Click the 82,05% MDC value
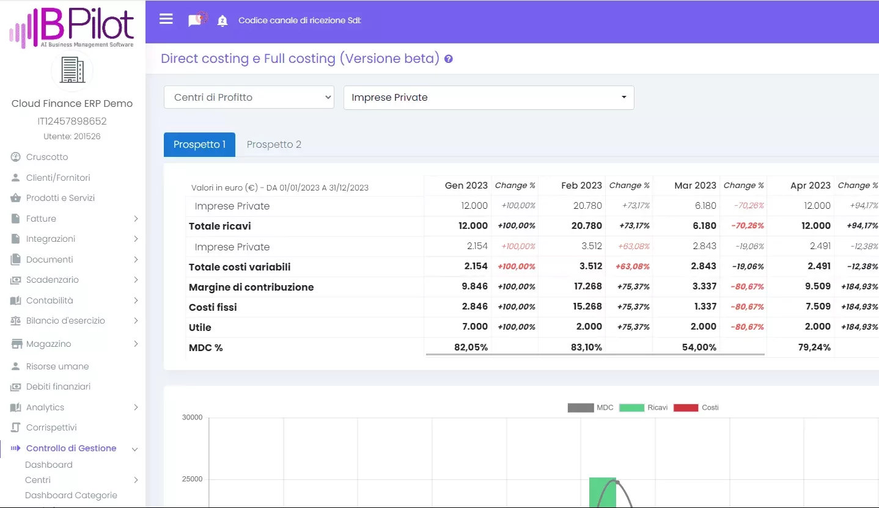879x508 pixels. [x=471, y=347]
